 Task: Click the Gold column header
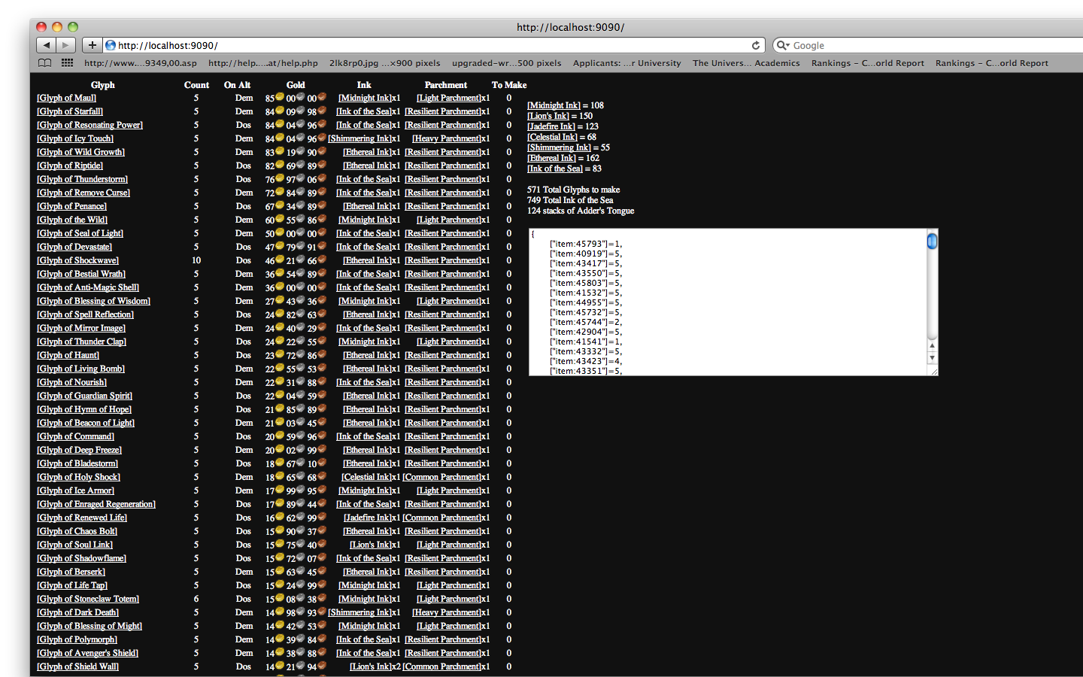[x=296, y=85]
